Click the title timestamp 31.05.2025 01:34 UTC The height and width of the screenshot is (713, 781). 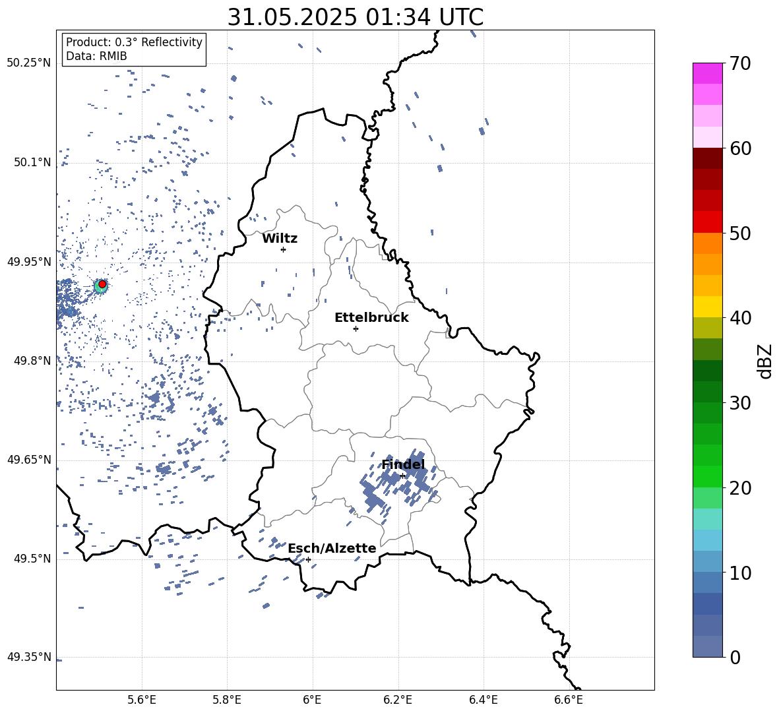coord(355,17)
